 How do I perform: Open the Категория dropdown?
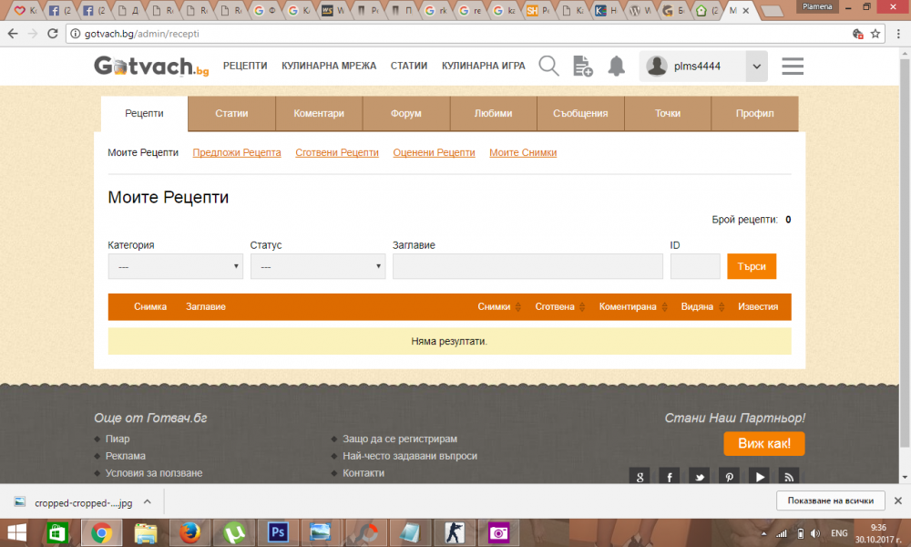tap(176, 266)
